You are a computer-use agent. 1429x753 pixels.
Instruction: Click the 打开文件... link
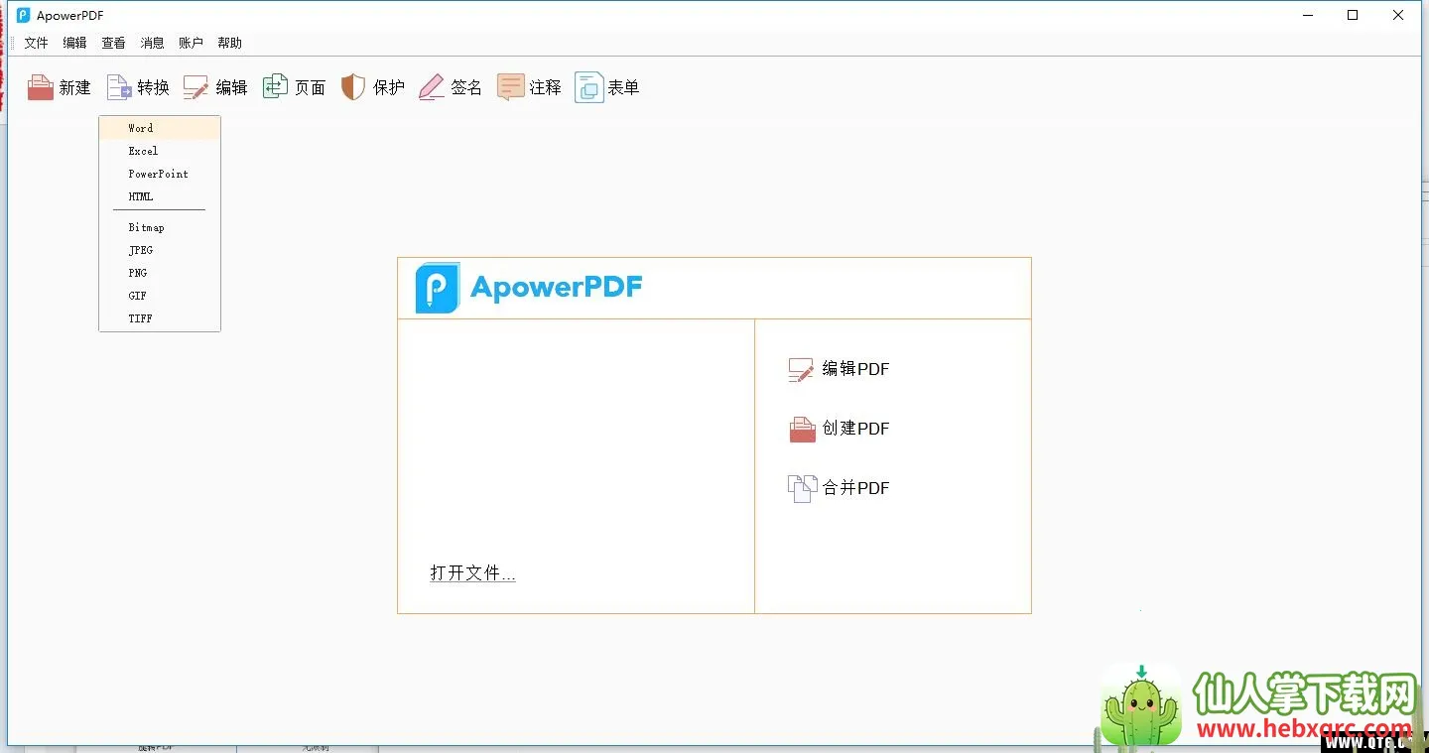point(472,573)
